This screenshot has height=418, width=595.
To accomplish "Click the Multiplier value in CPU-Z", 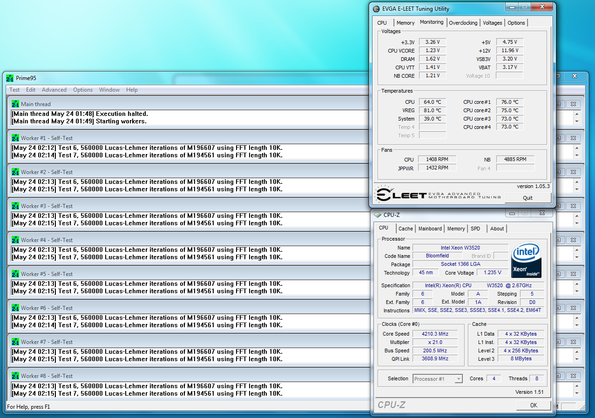I will point(435,342).
